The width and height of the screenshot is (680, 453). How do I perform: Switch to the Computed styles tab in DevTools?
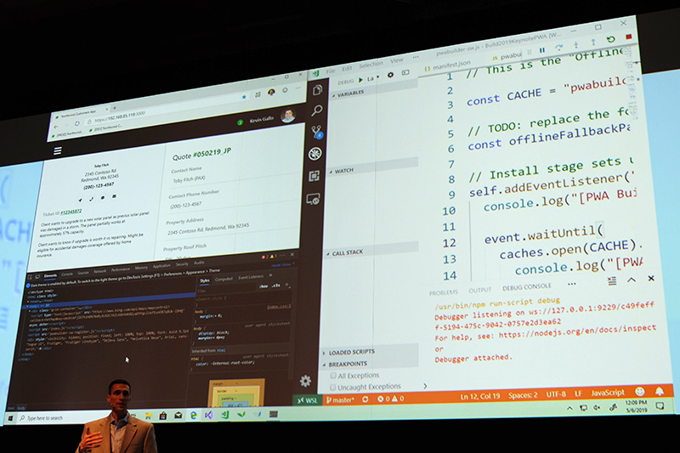click(x=224, y=279)
